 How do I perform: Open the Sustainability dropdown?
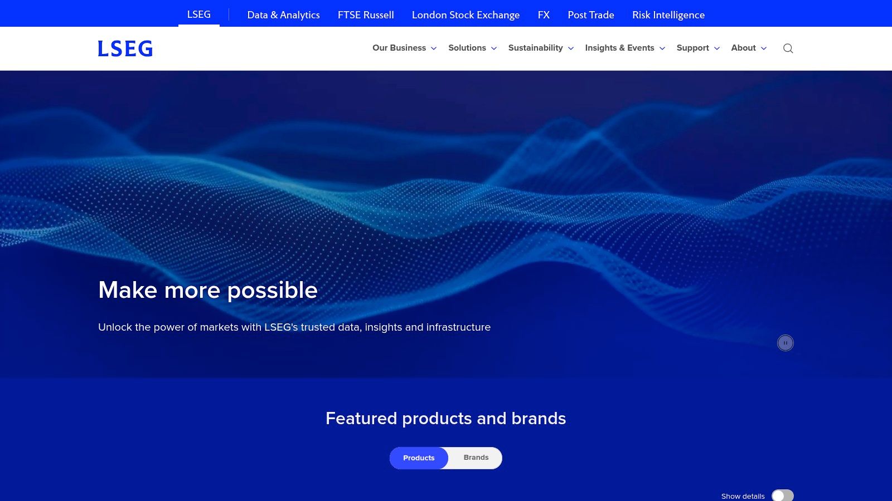[x=541, y=48]
